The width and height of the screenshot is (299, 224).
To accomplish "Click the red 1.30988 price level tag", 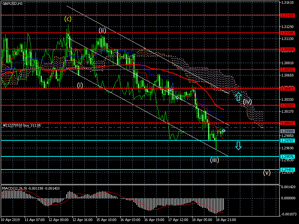I will pos(287,50).
